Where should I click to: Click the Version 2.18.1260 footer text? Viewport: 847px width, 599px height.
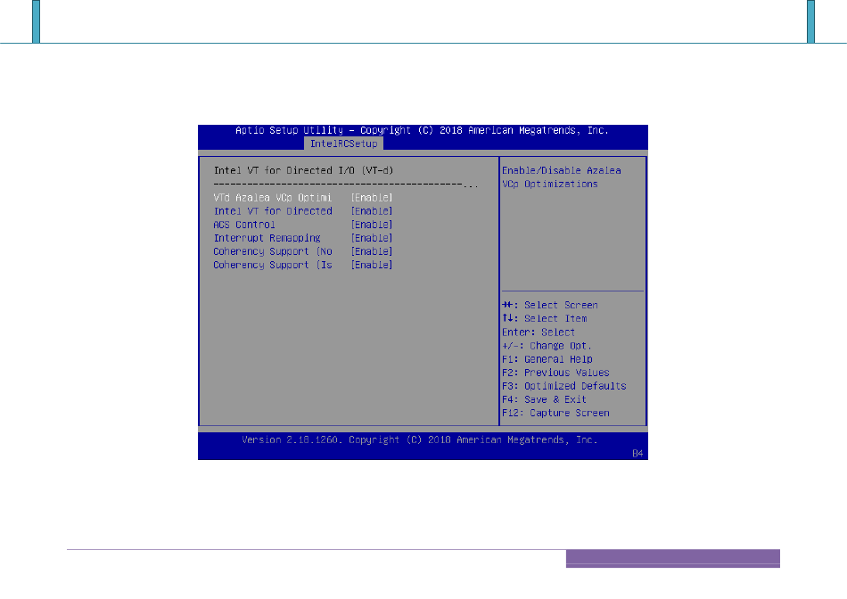coord(420,439)
